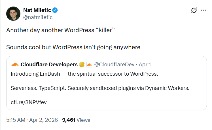Screen dimensions: 212x130
Task: Click the "Another day another WordPress" text
Action: pyautogui.click(x=60, y=30)
